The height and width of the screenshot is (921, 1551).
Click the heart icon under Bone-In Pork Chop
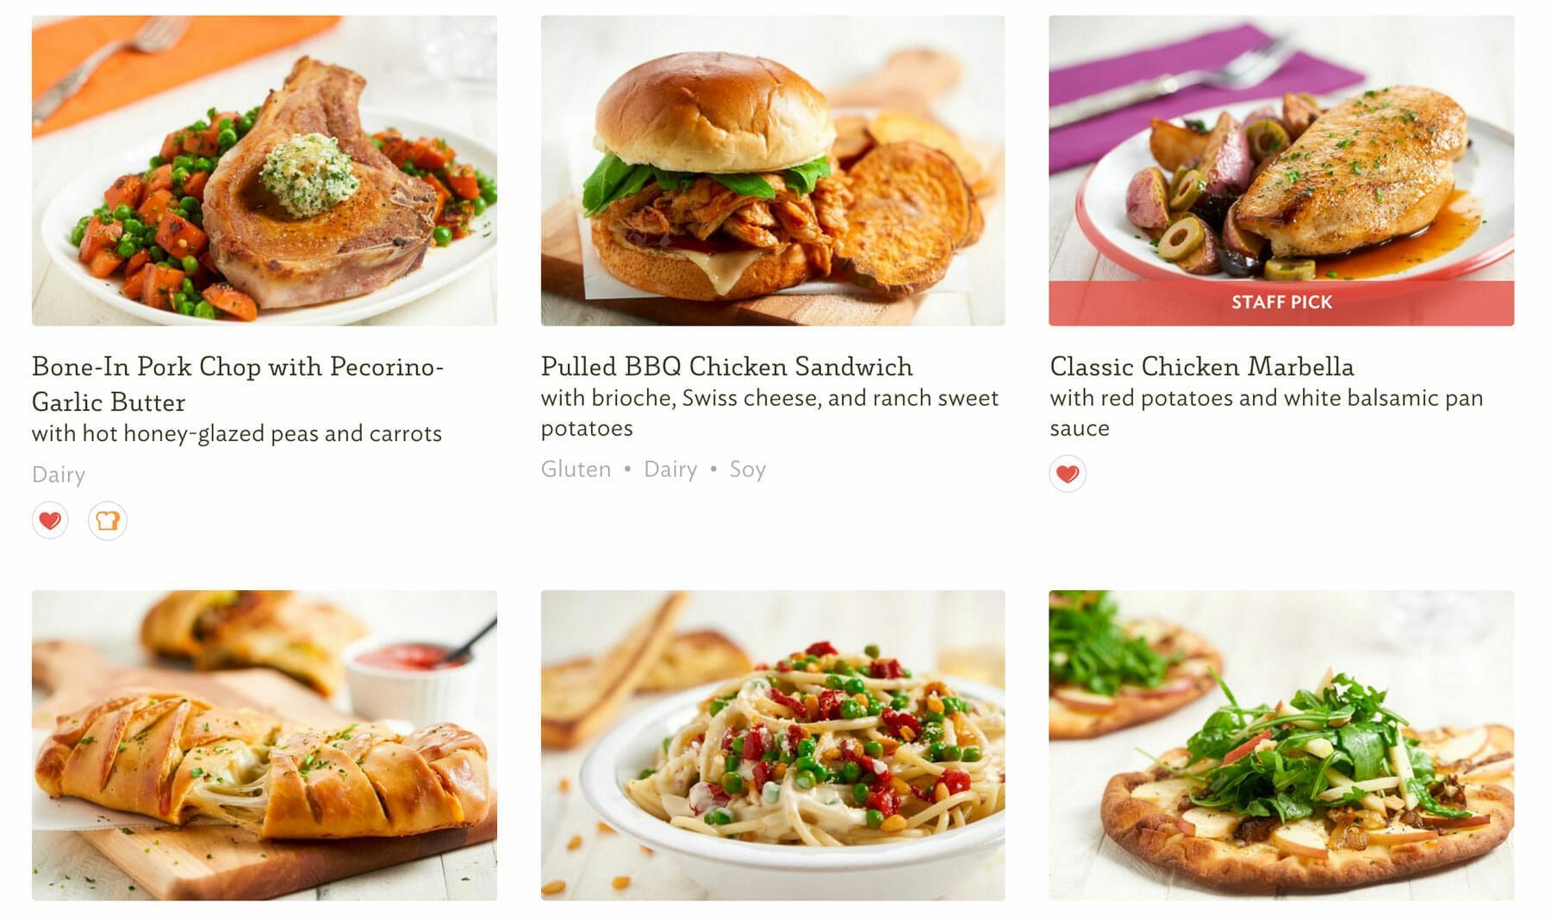[50, 520]
